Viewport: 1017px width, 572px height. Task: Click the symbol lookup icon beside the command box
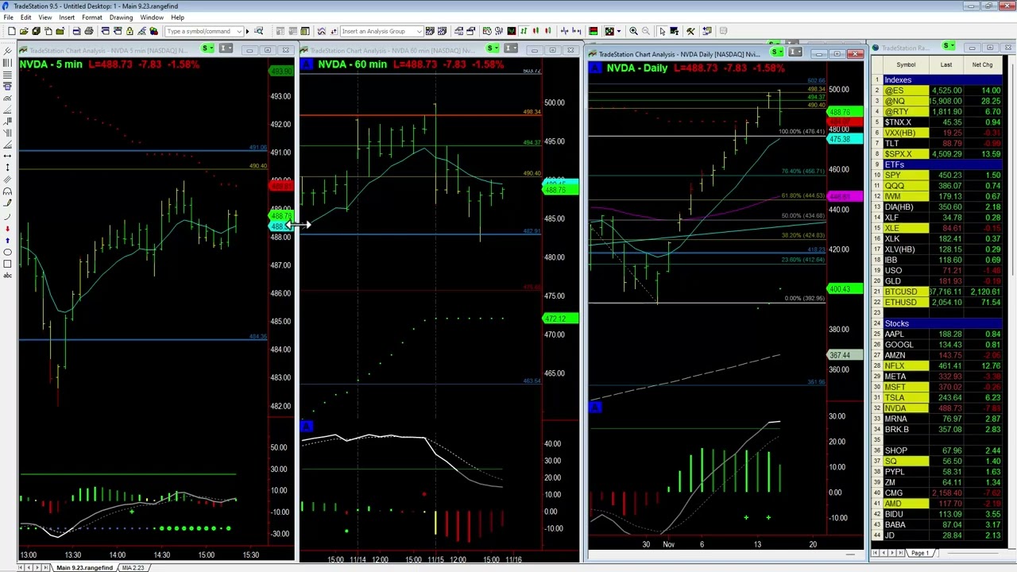coord(258,31)
